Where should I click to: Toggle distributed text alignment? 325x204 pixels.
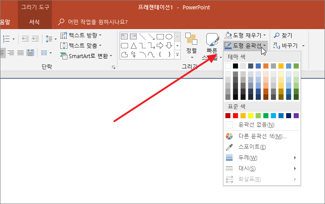tap(30, 53)
